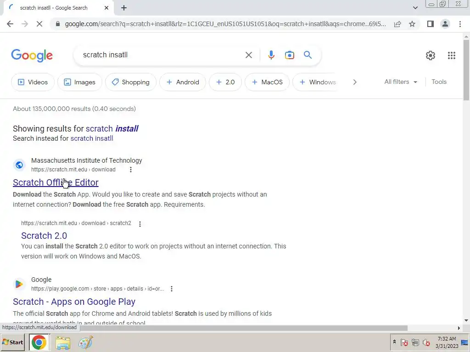Open search Tools
The width and height of the screenshot is (470, 352).
click(x=439, y=82)
